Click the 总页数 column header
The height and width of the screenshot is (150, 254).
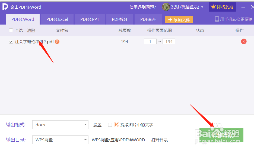tap(125, 30)
